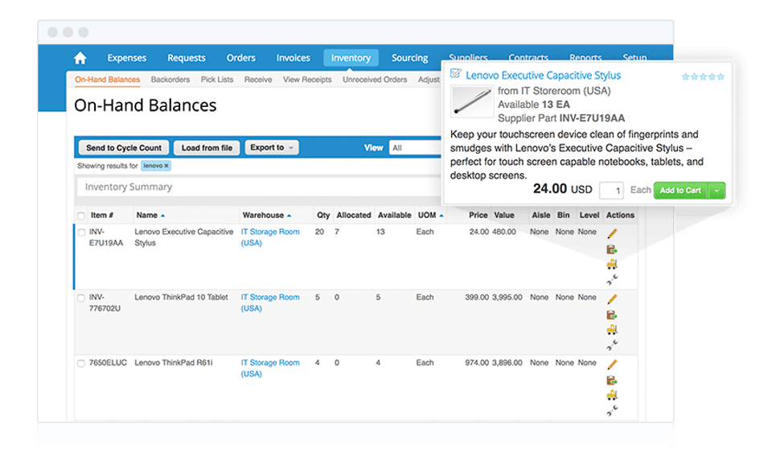This screenshot has width=772, height=473.
Task: Switch to Backorders subtab
Action: pyautogui.click(x=170, y=80)
